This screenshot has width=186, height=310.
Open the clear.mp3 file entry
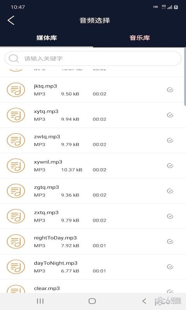click(x=93, y=286)
